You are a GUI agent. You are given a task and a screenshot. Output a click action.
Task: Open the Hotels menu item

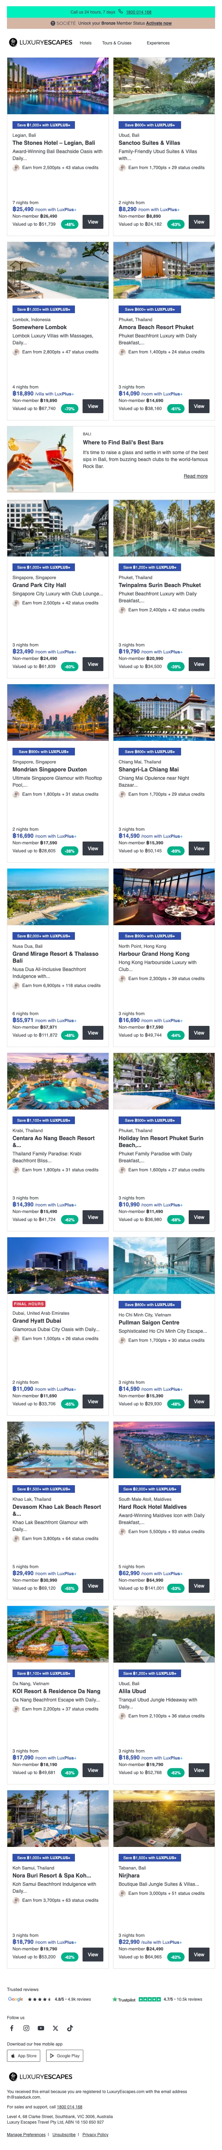[x=85, y=43]
